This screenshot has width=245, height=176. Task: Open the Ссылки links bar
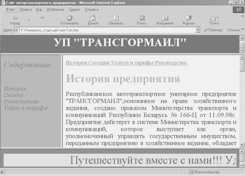(x=233, y=30)
